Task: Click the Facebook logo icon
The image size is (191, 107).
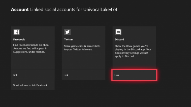Action: [x=17, y=32]
